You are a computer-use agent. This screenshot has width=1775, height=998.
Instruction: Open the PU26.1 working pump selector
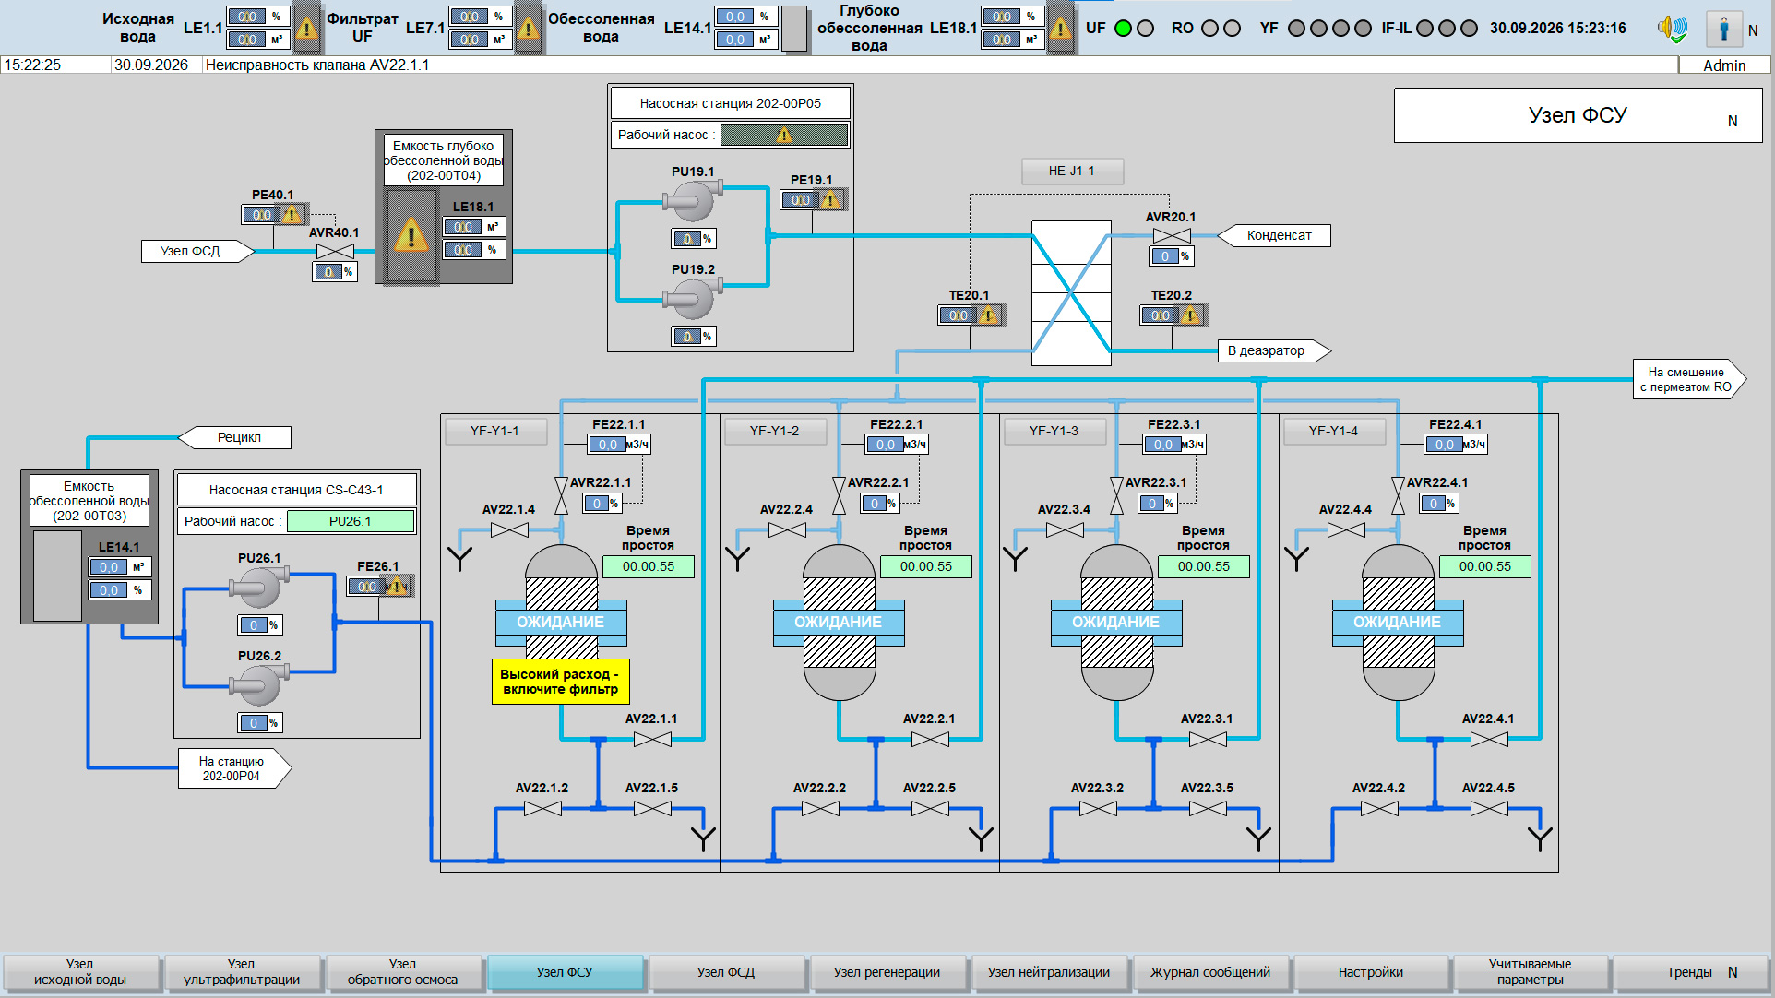click(x=351, y=521)
